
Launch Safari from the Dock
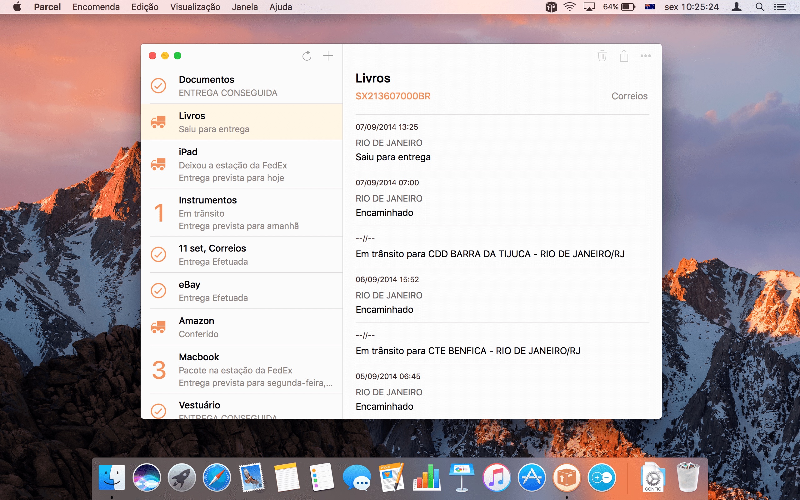217,477
